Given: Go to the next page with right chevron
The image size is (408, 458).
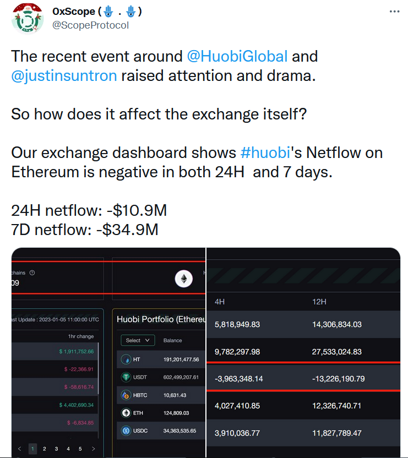Looking at the screenshot, I should 93,449.
